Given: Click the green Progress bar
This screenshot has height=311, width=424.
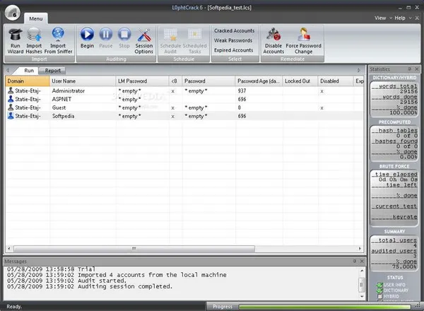Looking at the screenshot, I should tap(324, 307).
